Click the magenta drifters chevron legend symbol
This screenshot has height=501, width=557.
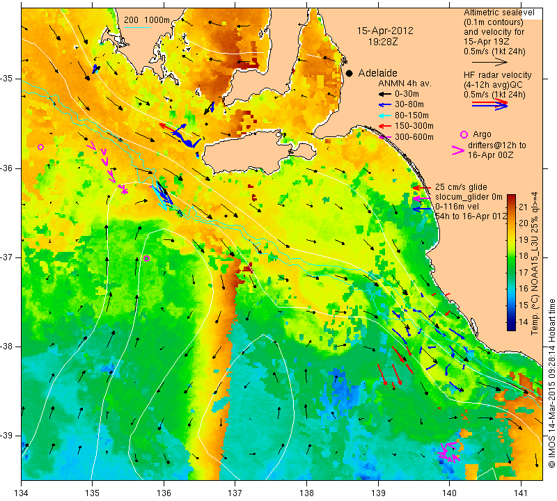point(458,150)
